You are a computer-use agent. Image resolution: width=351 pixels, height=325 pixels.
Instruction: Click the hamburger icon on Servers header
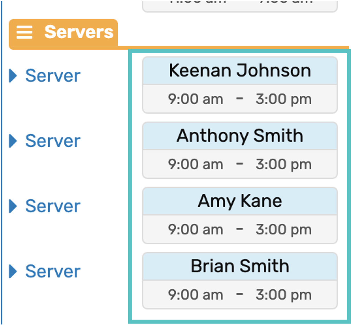tap(24, 32)
